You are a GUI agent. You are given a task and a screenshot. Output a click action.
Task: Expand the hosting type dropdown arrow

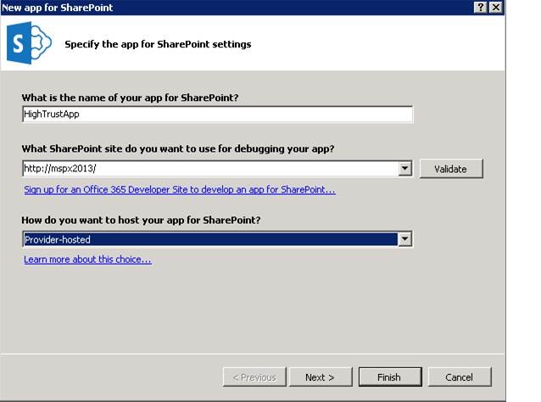[x=405, y=239]
